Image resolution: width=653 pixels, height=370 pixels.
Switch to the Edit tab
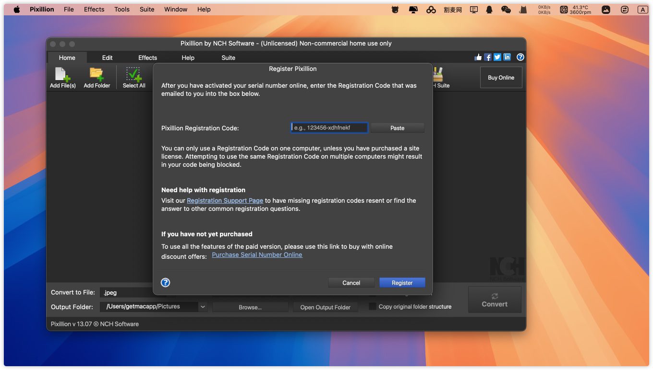[x=107, y=58]
